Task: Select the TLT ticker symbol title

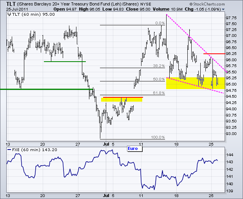Action: 11,4
